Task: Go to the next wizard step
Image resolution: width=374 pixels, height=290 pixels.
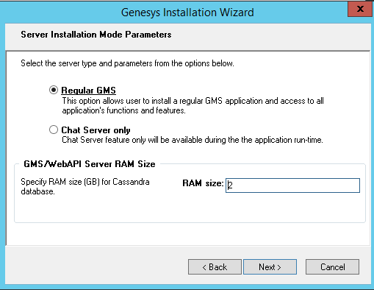Action: coord(270,267)
